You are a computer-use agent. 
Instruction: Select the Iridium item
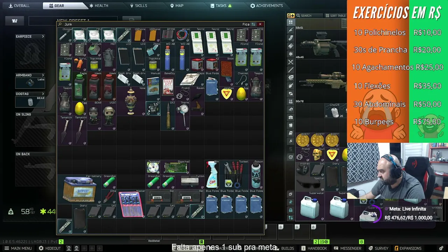pyautogui.click(x=94, y=50)
